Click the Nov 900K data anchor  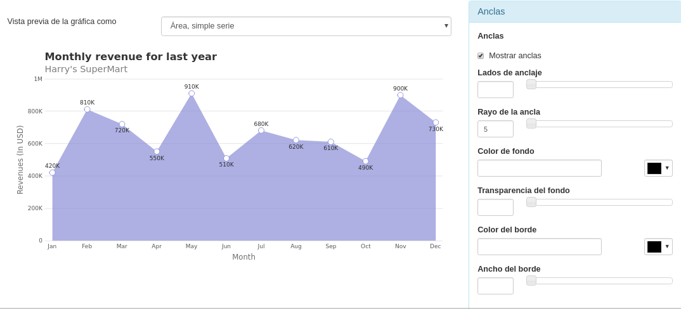click(400, 95)
